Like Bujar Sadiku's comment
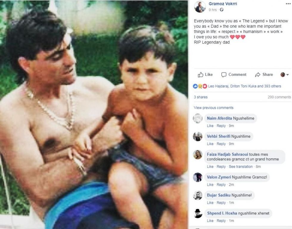Image resolution: width=292 pixels, height=229 pixels. pyautogui.click(x=210, y=203)
